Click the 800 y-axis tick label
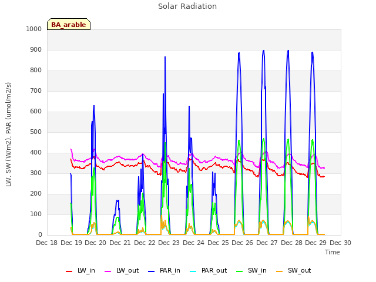Image resolution: width=376 pixels, height=282 pixels. (x=36, y=70)
